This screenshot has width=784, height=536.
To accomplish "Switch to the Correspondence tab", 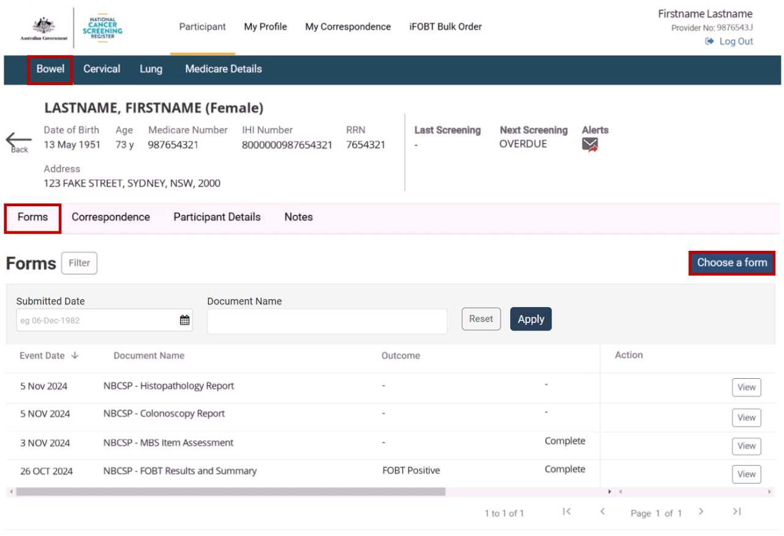I will pos(111,217).
